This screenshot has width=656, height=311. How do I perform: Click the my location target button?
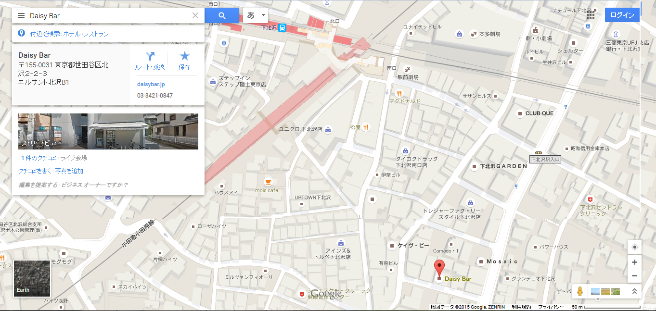[634, 247]
